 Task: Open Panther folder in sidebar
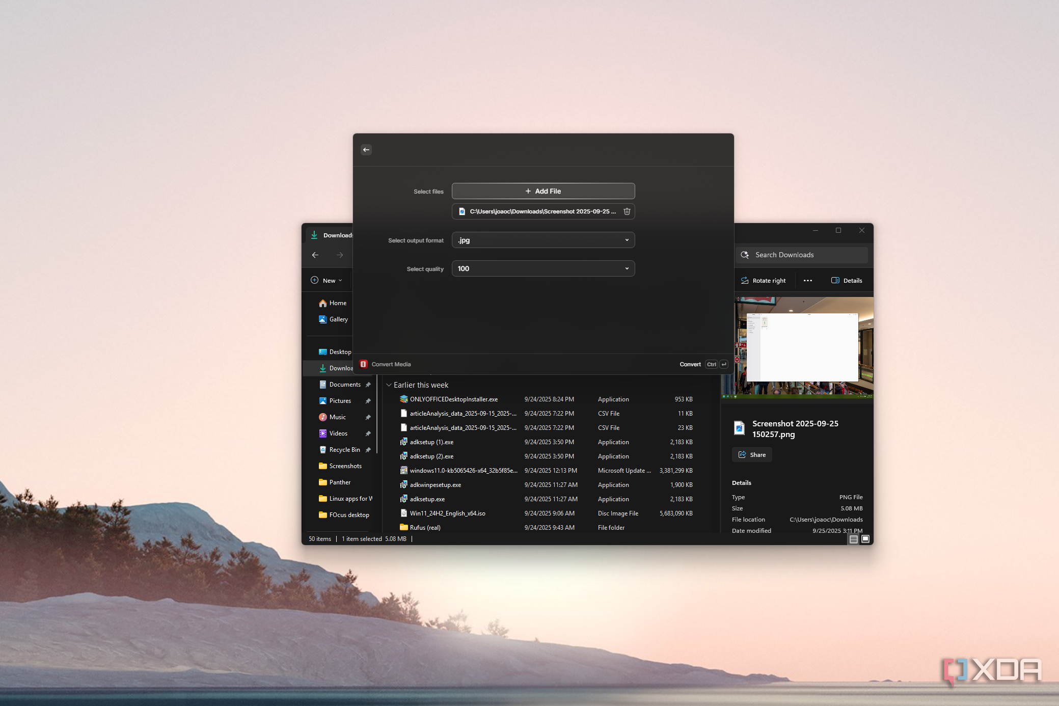pos(335,482)
